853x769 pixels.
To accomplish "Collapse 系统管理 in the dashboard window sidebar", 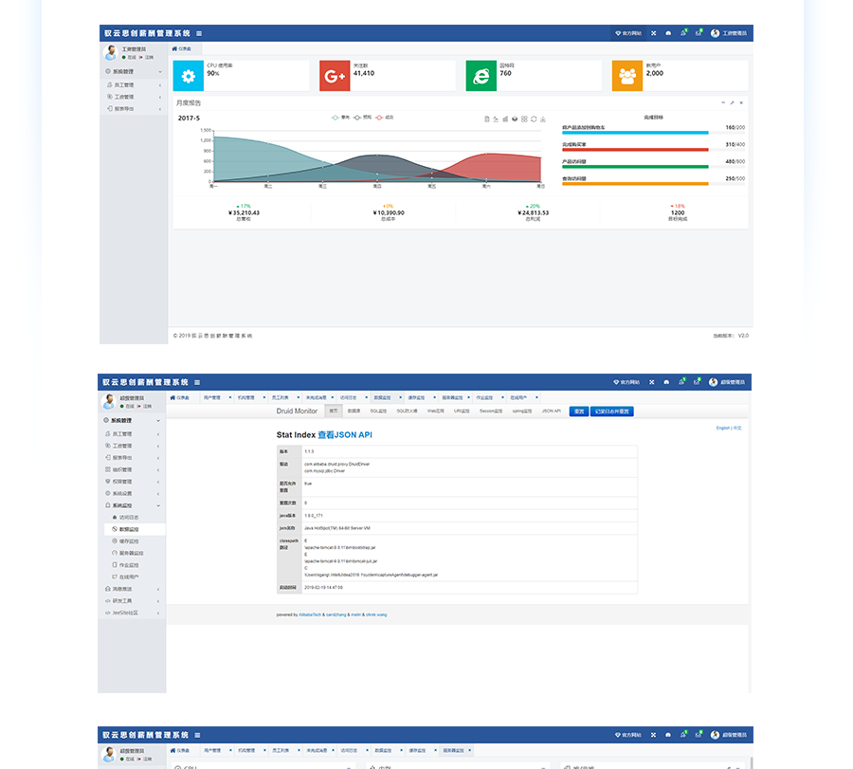I will pos(134,71).
